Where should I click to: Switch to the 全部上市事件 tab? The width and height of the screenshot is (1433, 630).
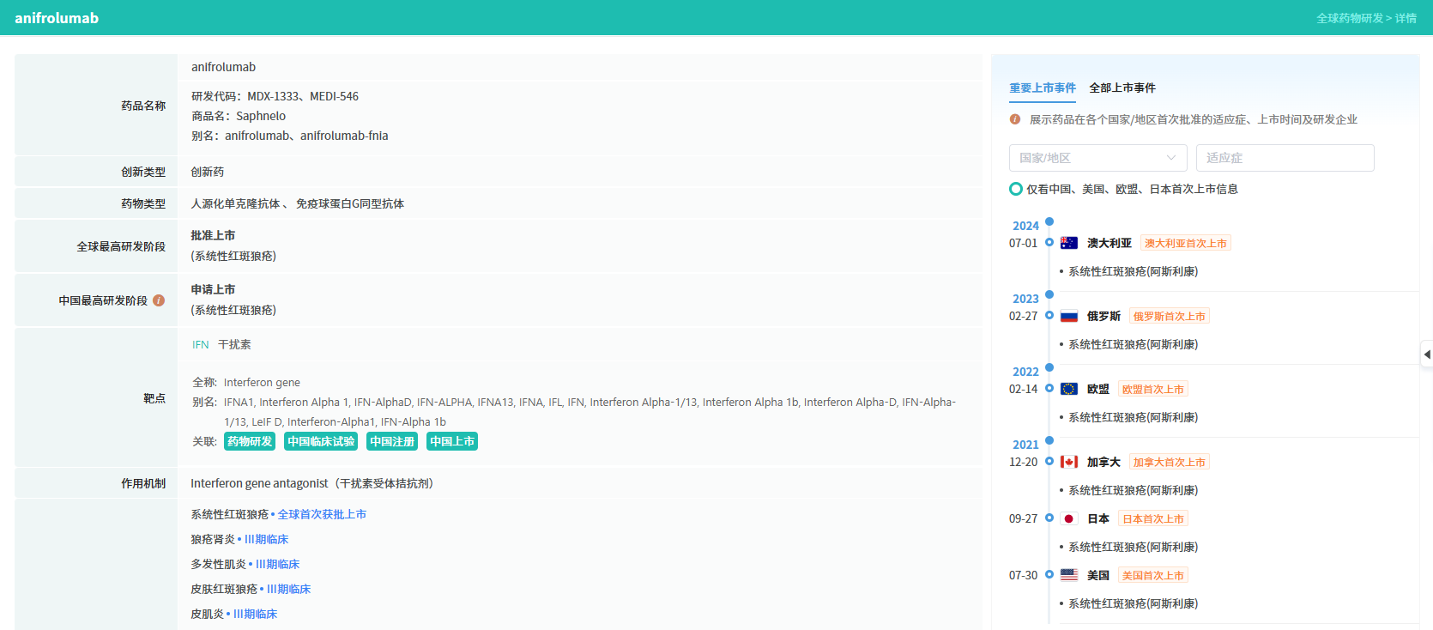(x=1122, y=88)
